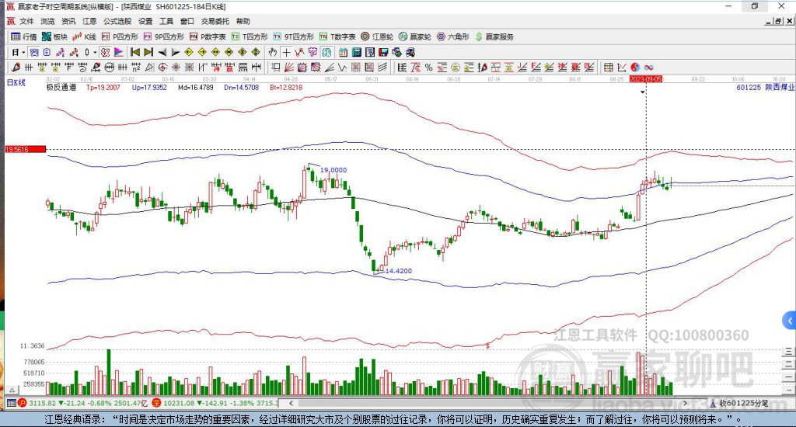Click the 极反通道 indicator label
Screen dimensions: 796x427
(61, 87)
